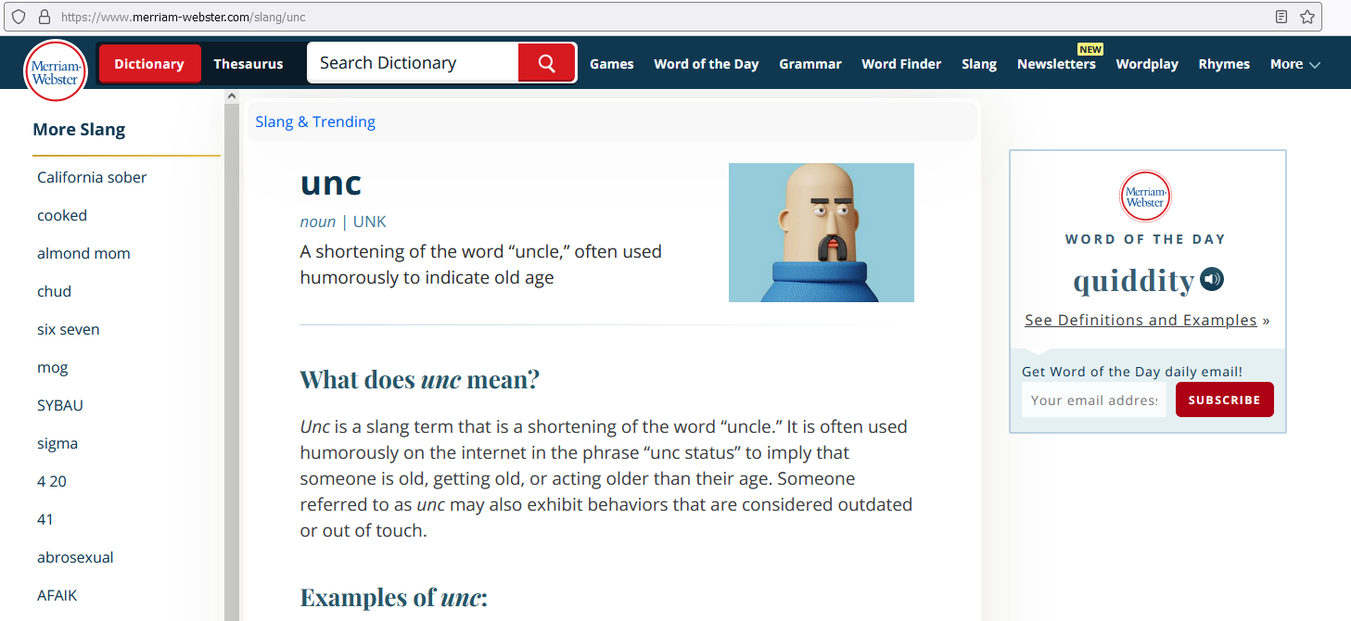1351x621 pixels.
Task: Open the mog slang entry
Action: click(53, 367)
